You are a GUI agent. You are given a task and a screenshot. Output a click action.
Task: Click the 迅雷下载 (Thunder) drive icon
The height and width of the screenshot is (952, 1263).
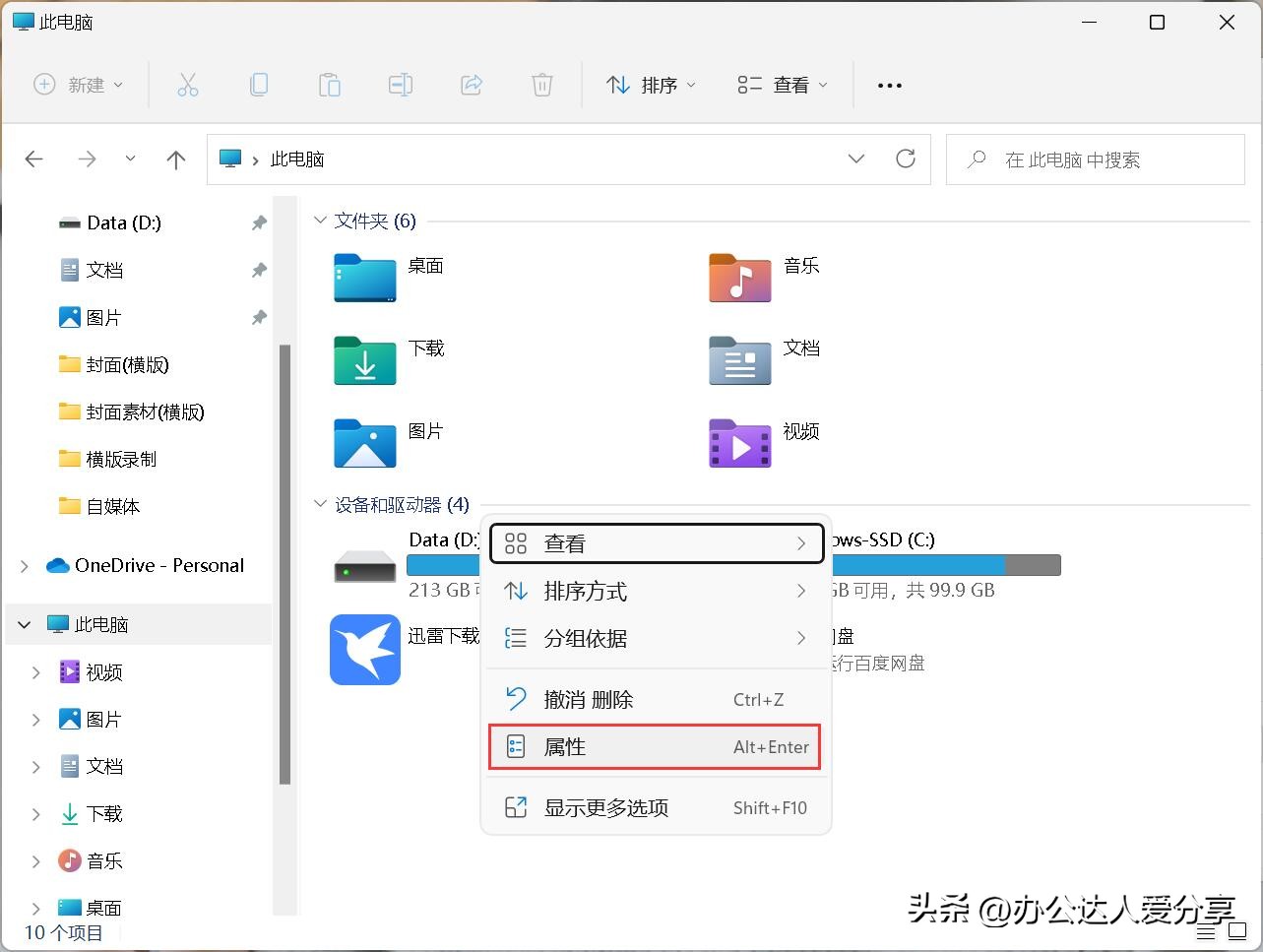(364, 649)
